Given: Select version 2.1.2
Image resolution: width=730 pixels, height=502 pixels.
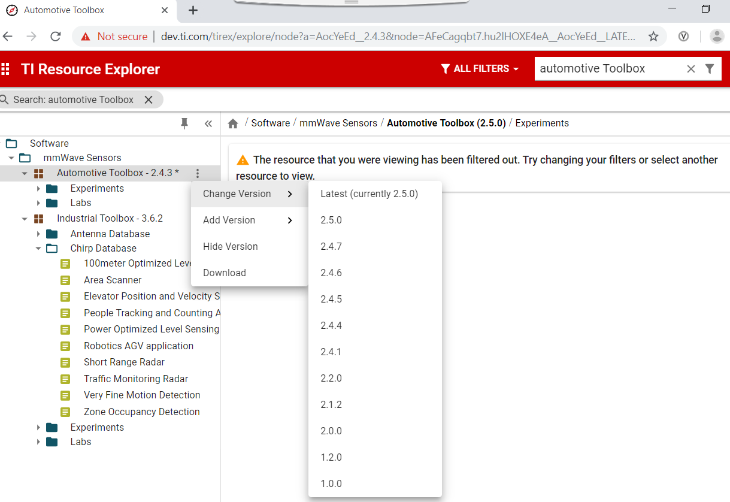Looking at the screenshot, I should point(375,405).
